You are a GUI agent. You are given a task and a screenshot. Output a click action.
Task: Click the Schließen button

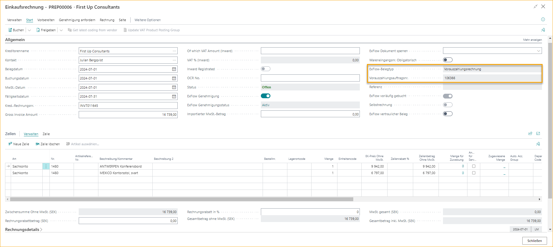tap(535, 241)
